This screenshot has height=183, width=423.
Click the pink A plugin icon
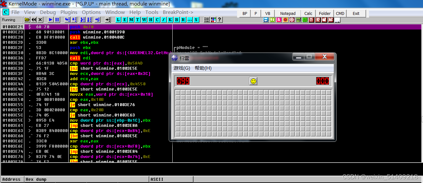tap(279, 20)
